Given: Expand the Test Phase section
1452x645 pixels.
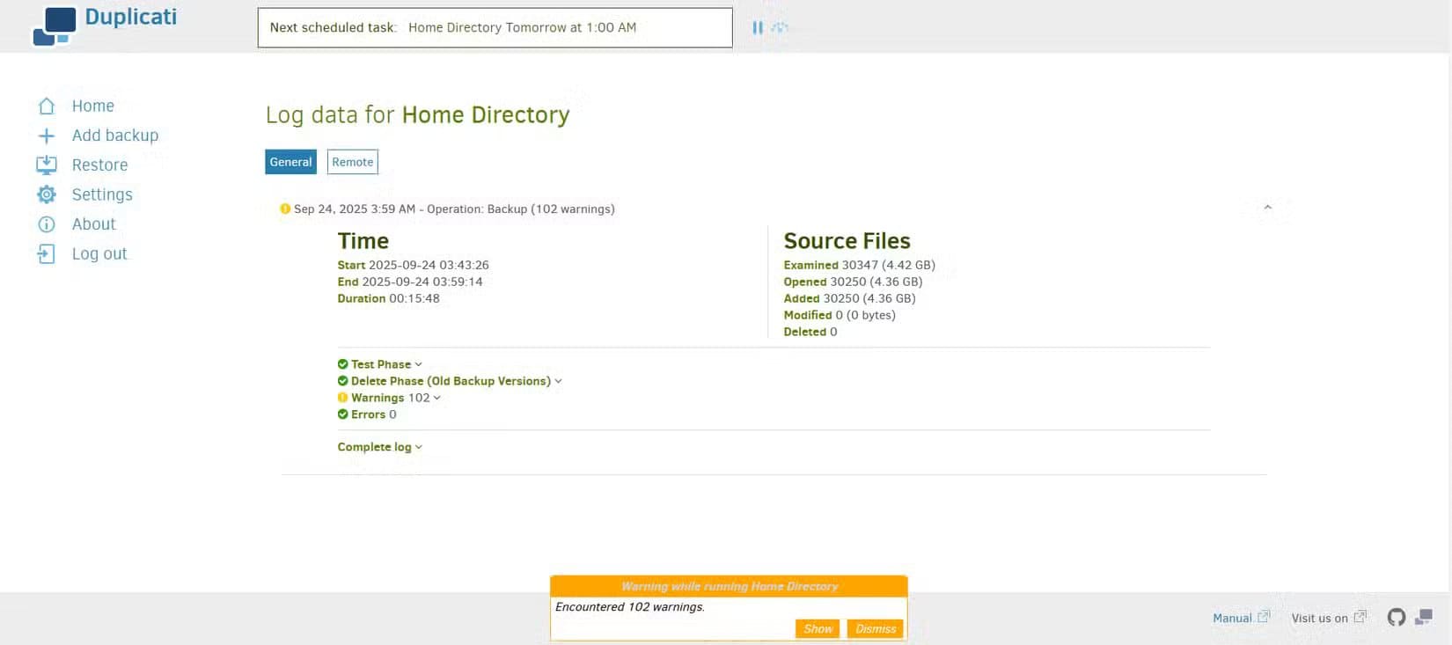Looking at the screenshot, I should coord(380,364).
